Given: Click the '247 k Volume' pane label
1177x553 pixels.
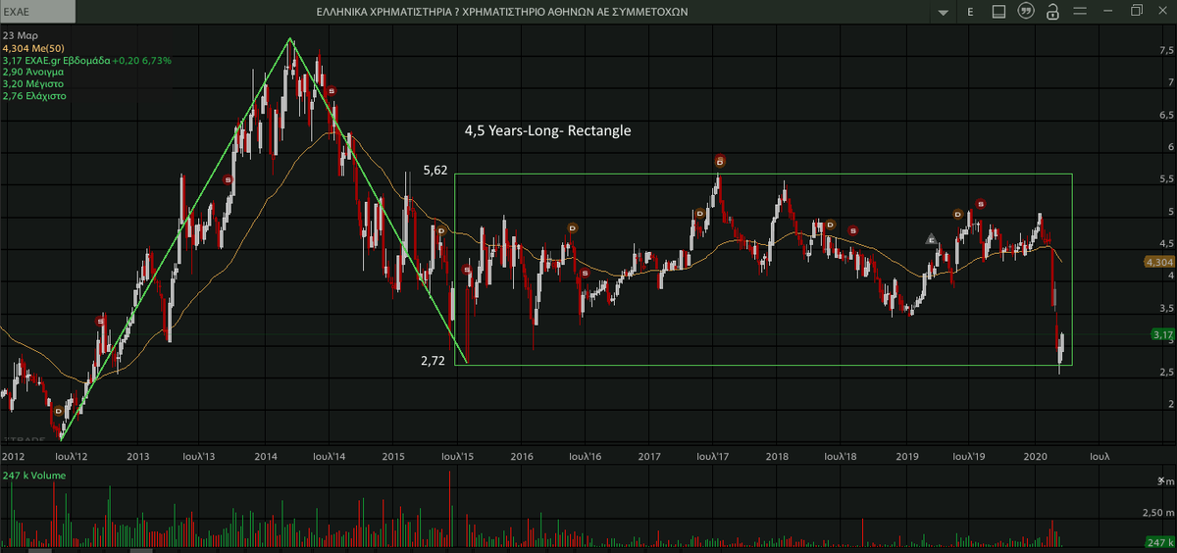Looking at the screenshot, I should [33, 476].
